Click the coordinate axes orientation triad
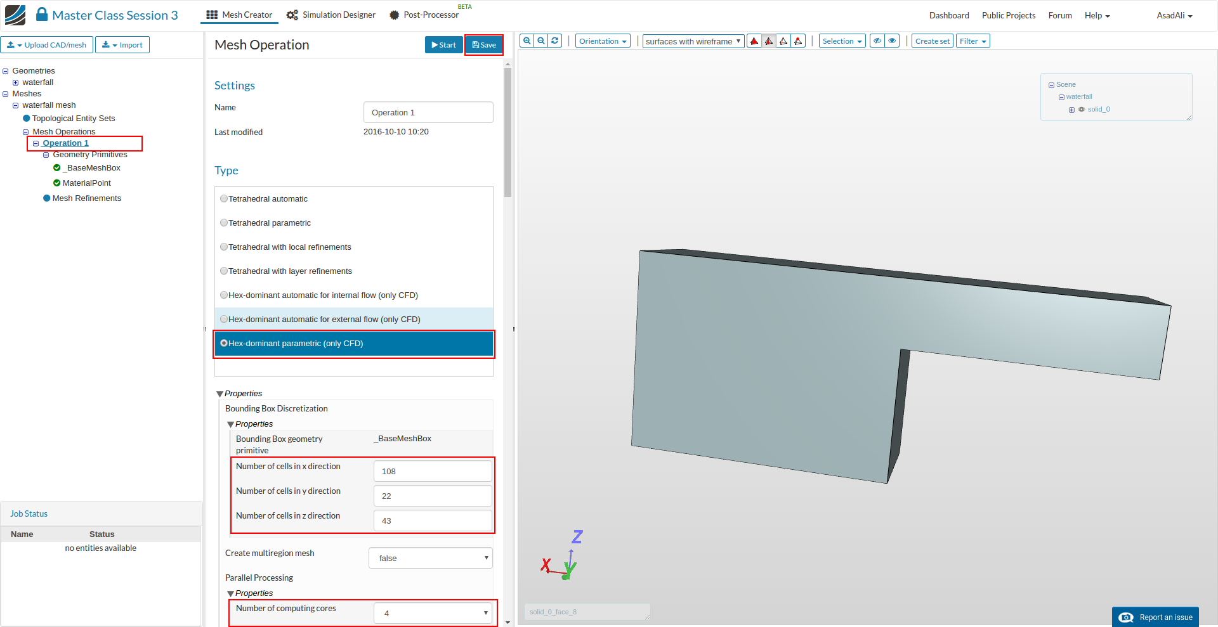Viewport: 1218px width, 627px height. 563,556
